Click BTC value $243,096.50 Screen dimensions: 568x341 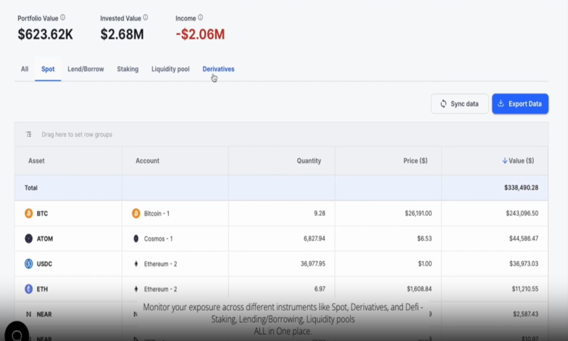522,214
